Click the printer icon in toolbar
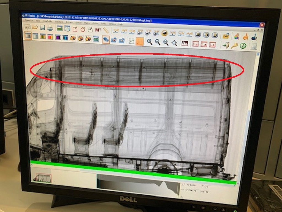The image size is (282, 212). tap(50, 28)
